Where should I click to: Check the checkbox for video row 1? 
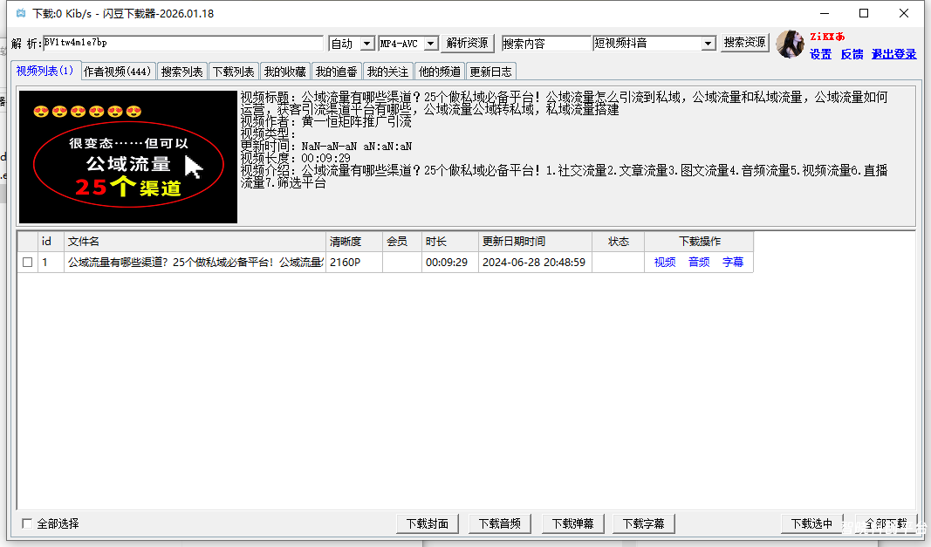tap(27, 262)
